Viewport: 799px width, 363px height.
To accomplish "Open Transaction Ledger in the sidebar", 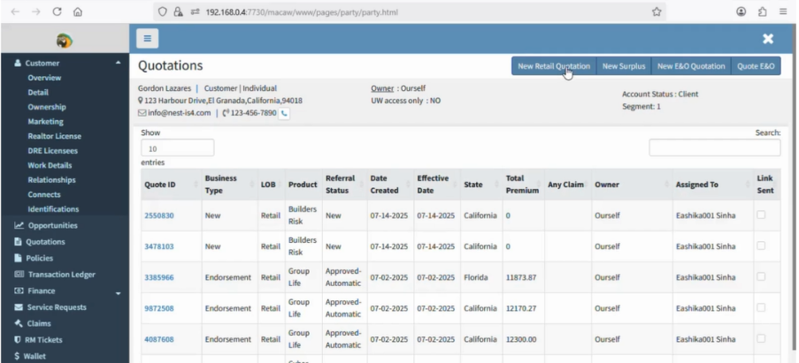I will [x=61, y=275].
